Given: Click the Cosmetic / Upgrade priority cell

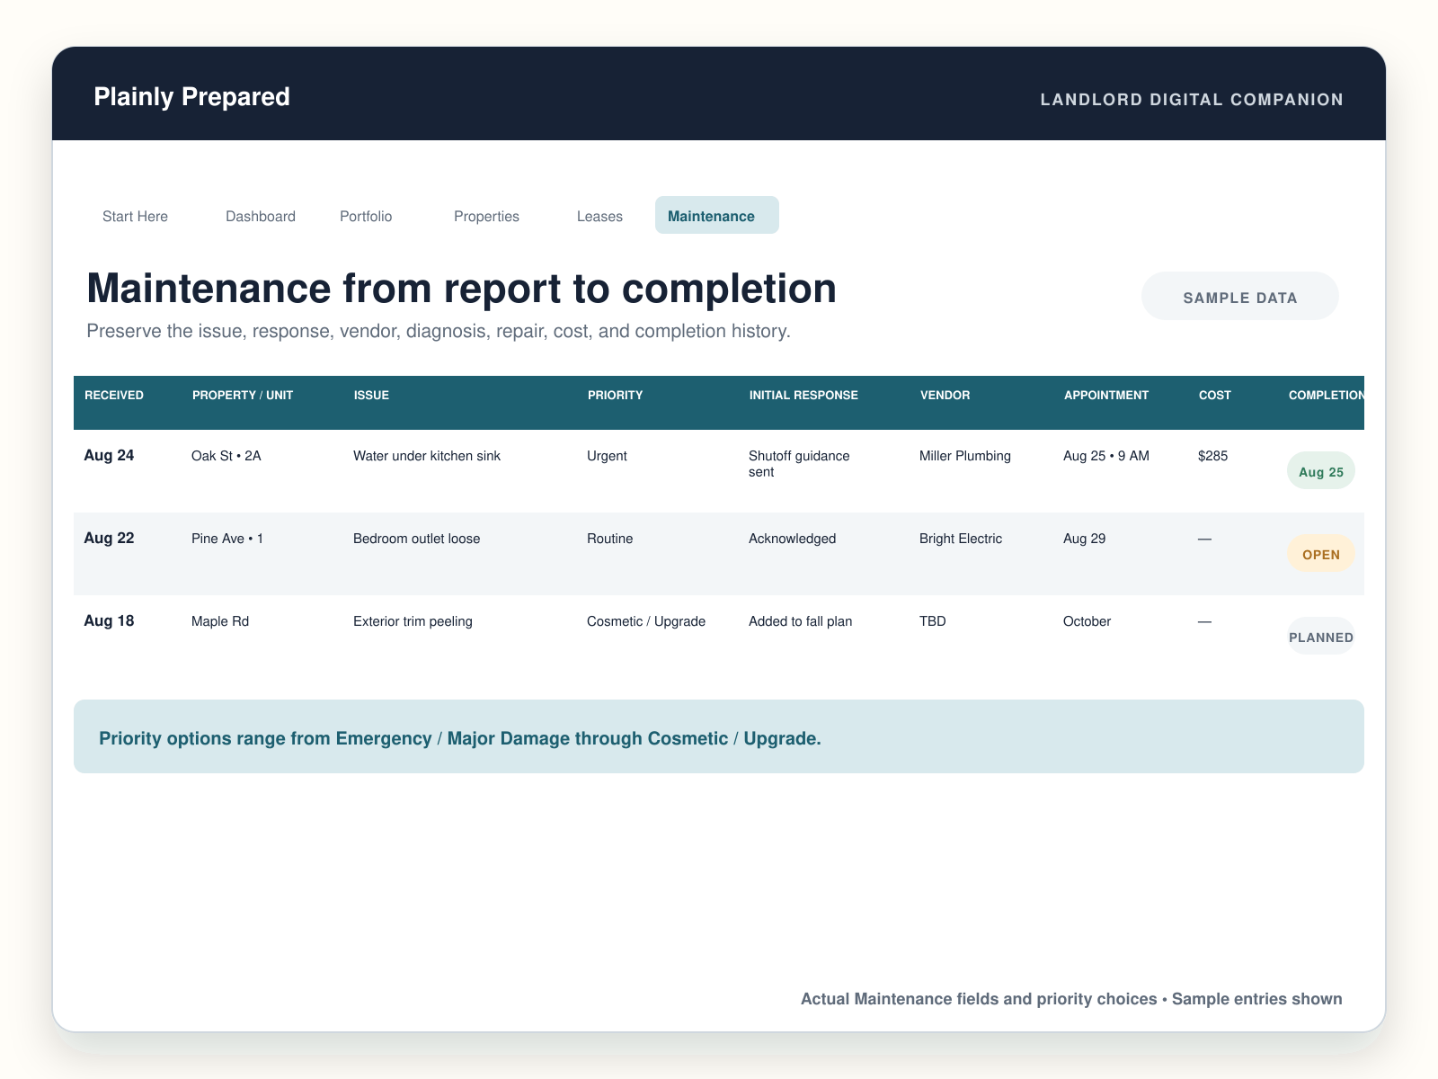Looking at the screenshot, I should pos(646,621).
